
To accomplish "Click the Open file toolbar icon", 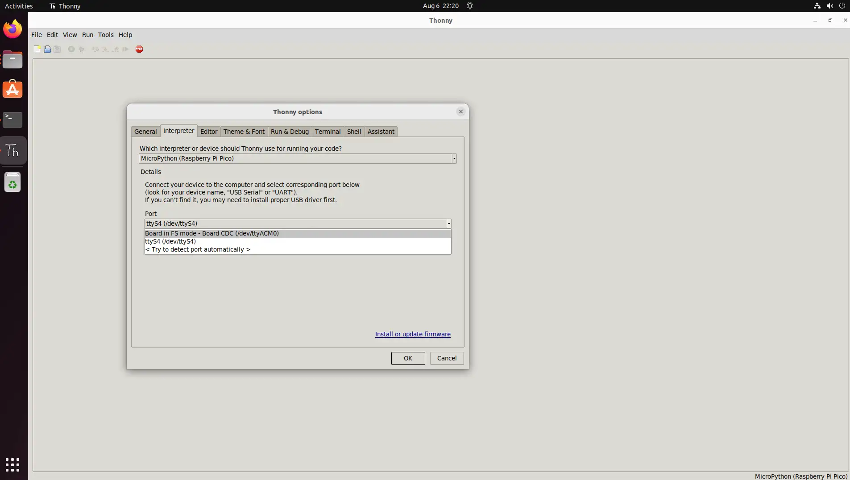I will click(47, 49).
